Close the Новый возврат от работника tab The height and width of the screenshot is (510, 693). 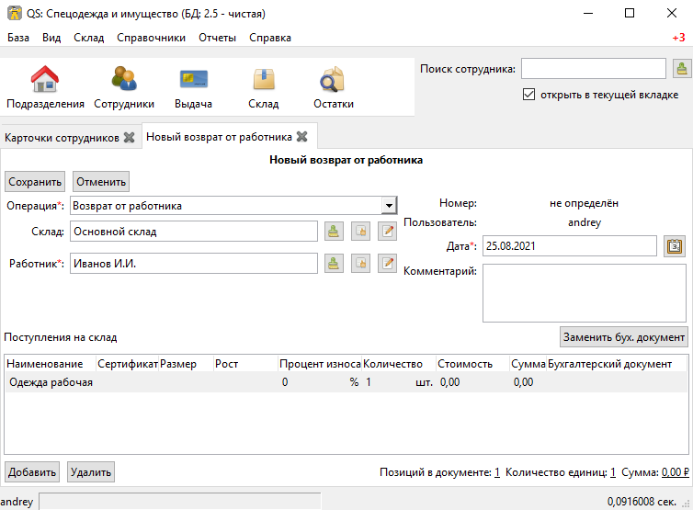coord(301,137)
